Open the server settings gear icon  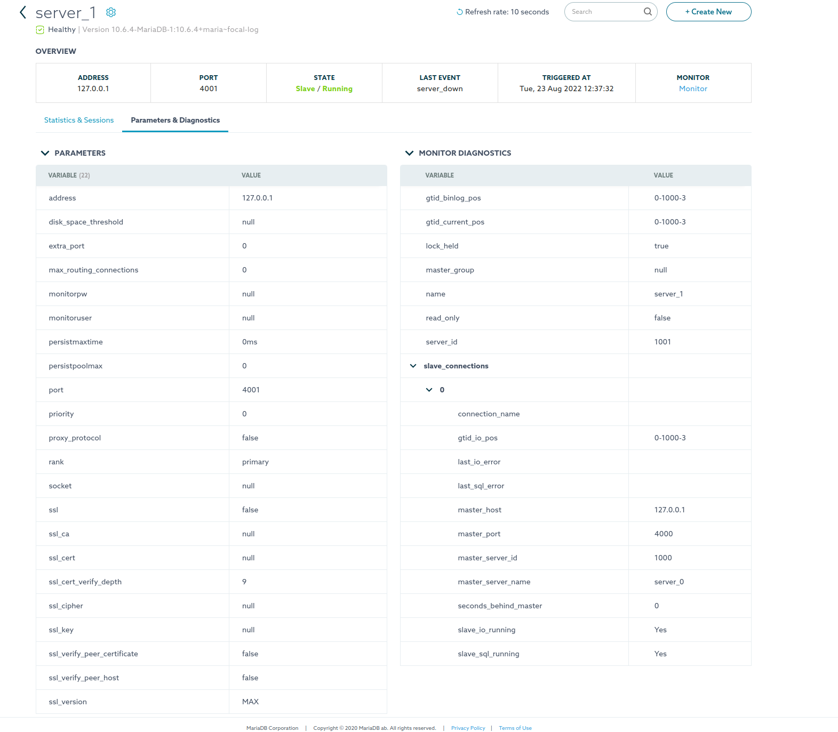(x=111, y=12)
